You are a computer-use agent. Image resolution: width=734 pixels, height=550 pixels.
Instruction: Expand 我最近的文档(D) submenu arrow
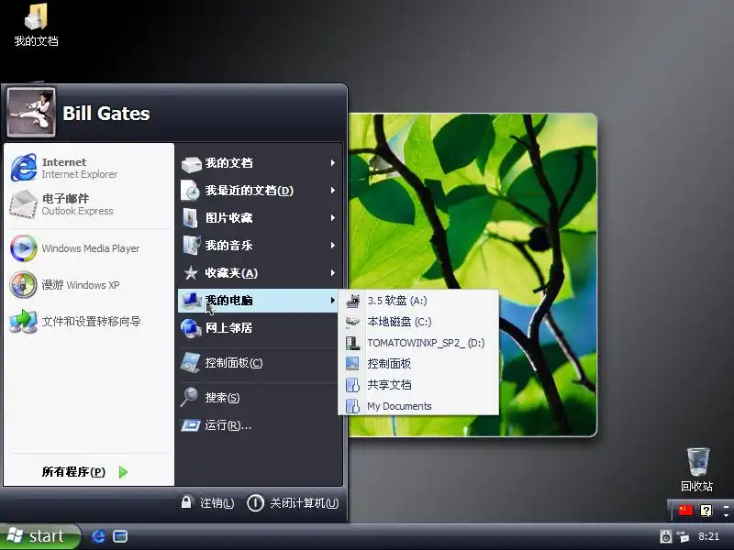(x=333, y=191)
